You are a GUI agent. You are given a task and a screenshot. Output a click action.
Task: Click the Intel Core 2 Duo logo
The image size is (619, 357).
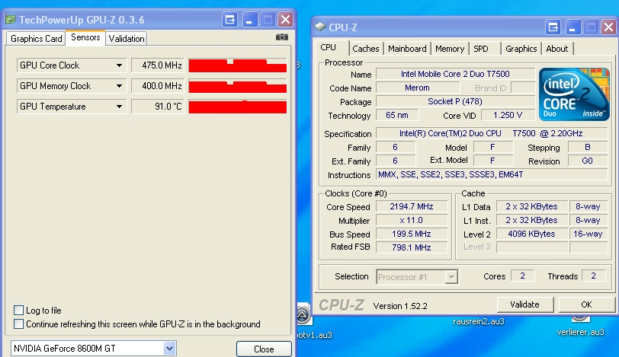pos(573,94)
